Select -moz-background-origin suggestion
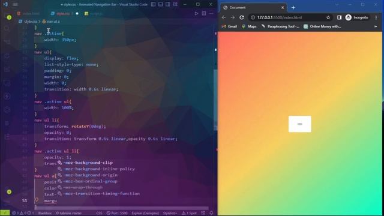Screen dimensions: 384x216 coord(91,175)
